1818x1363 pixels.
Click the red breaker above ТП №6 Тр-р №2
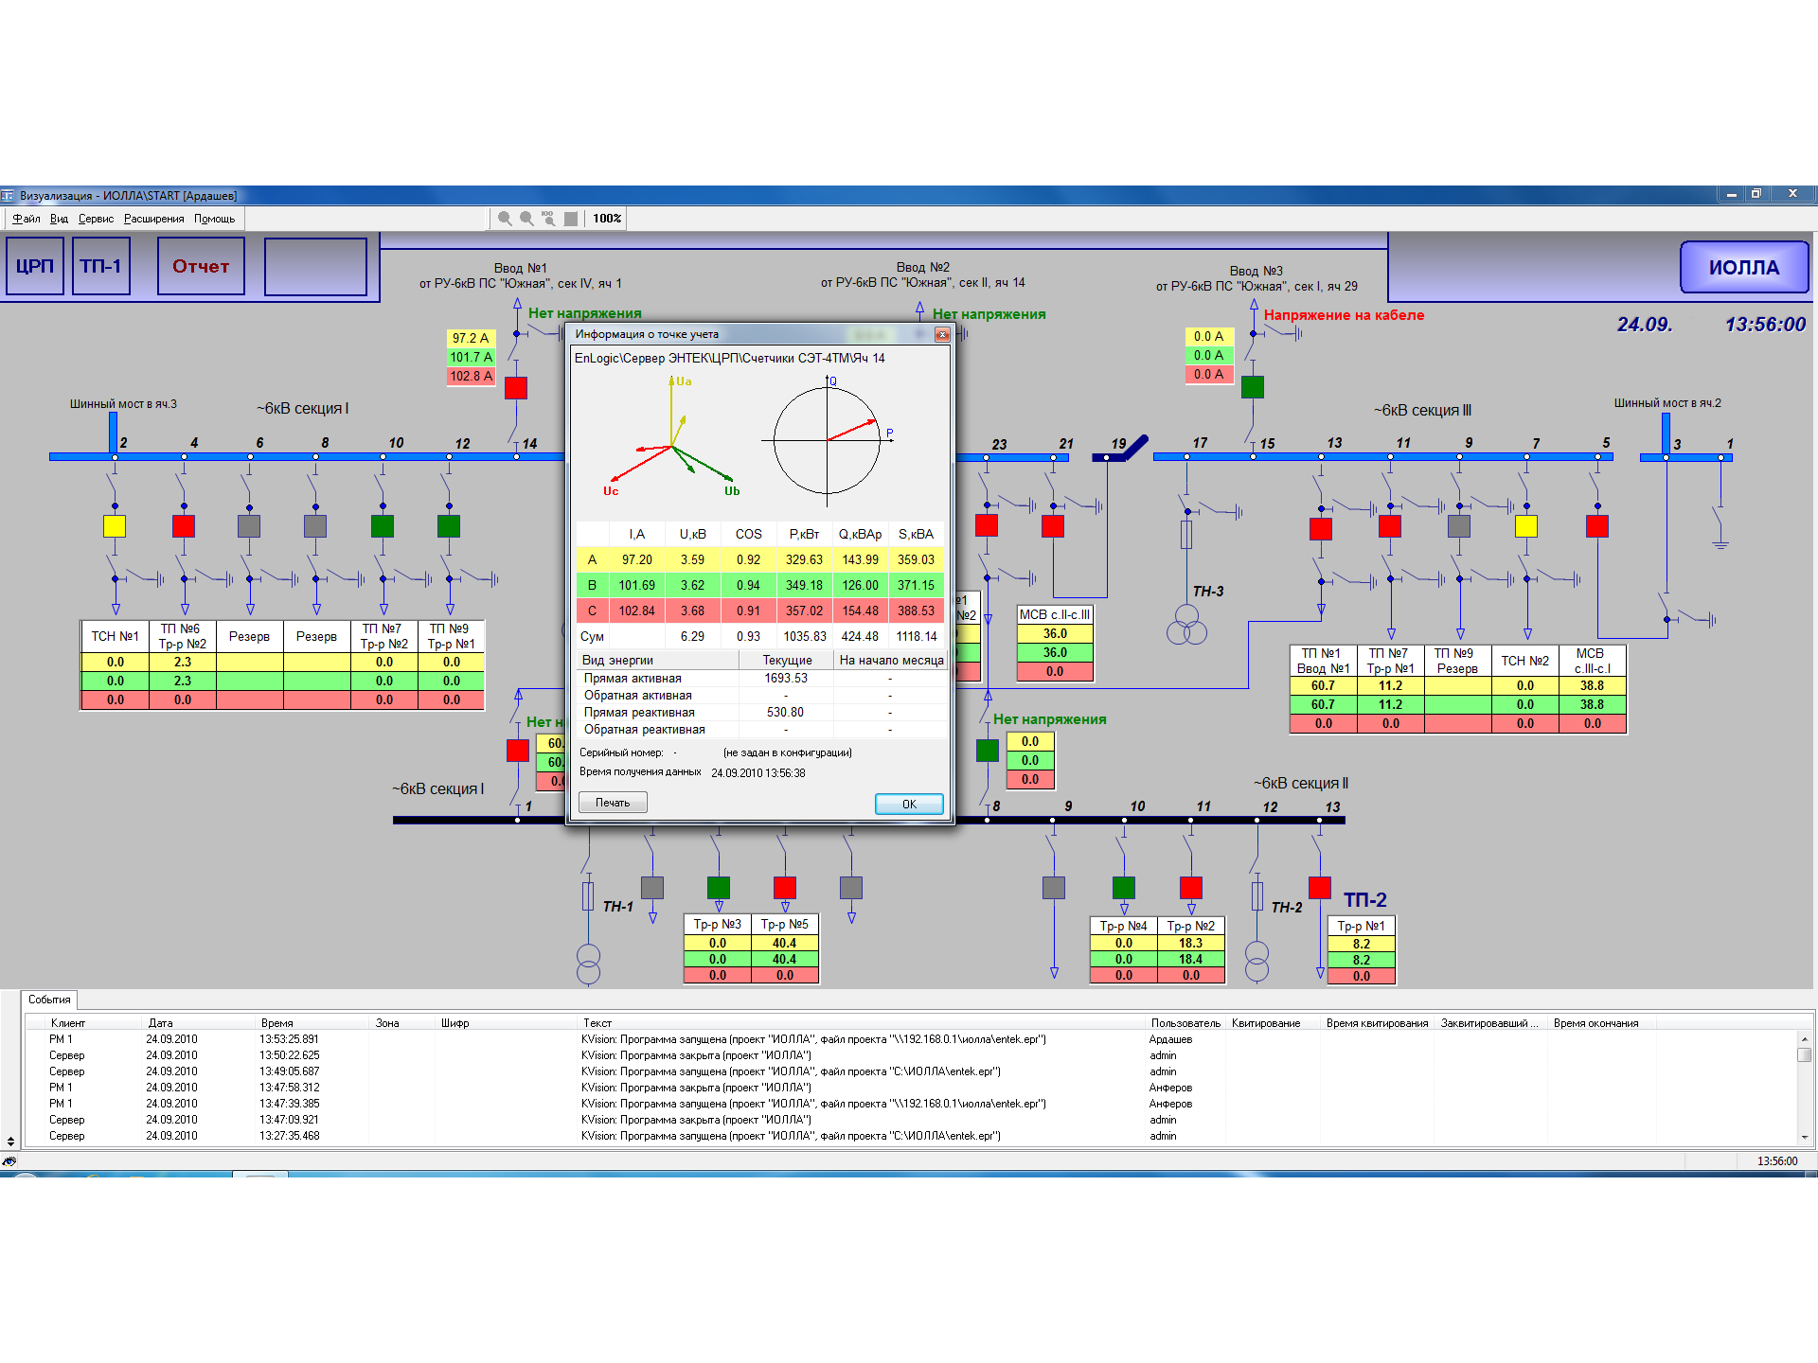tap(184, 526)
